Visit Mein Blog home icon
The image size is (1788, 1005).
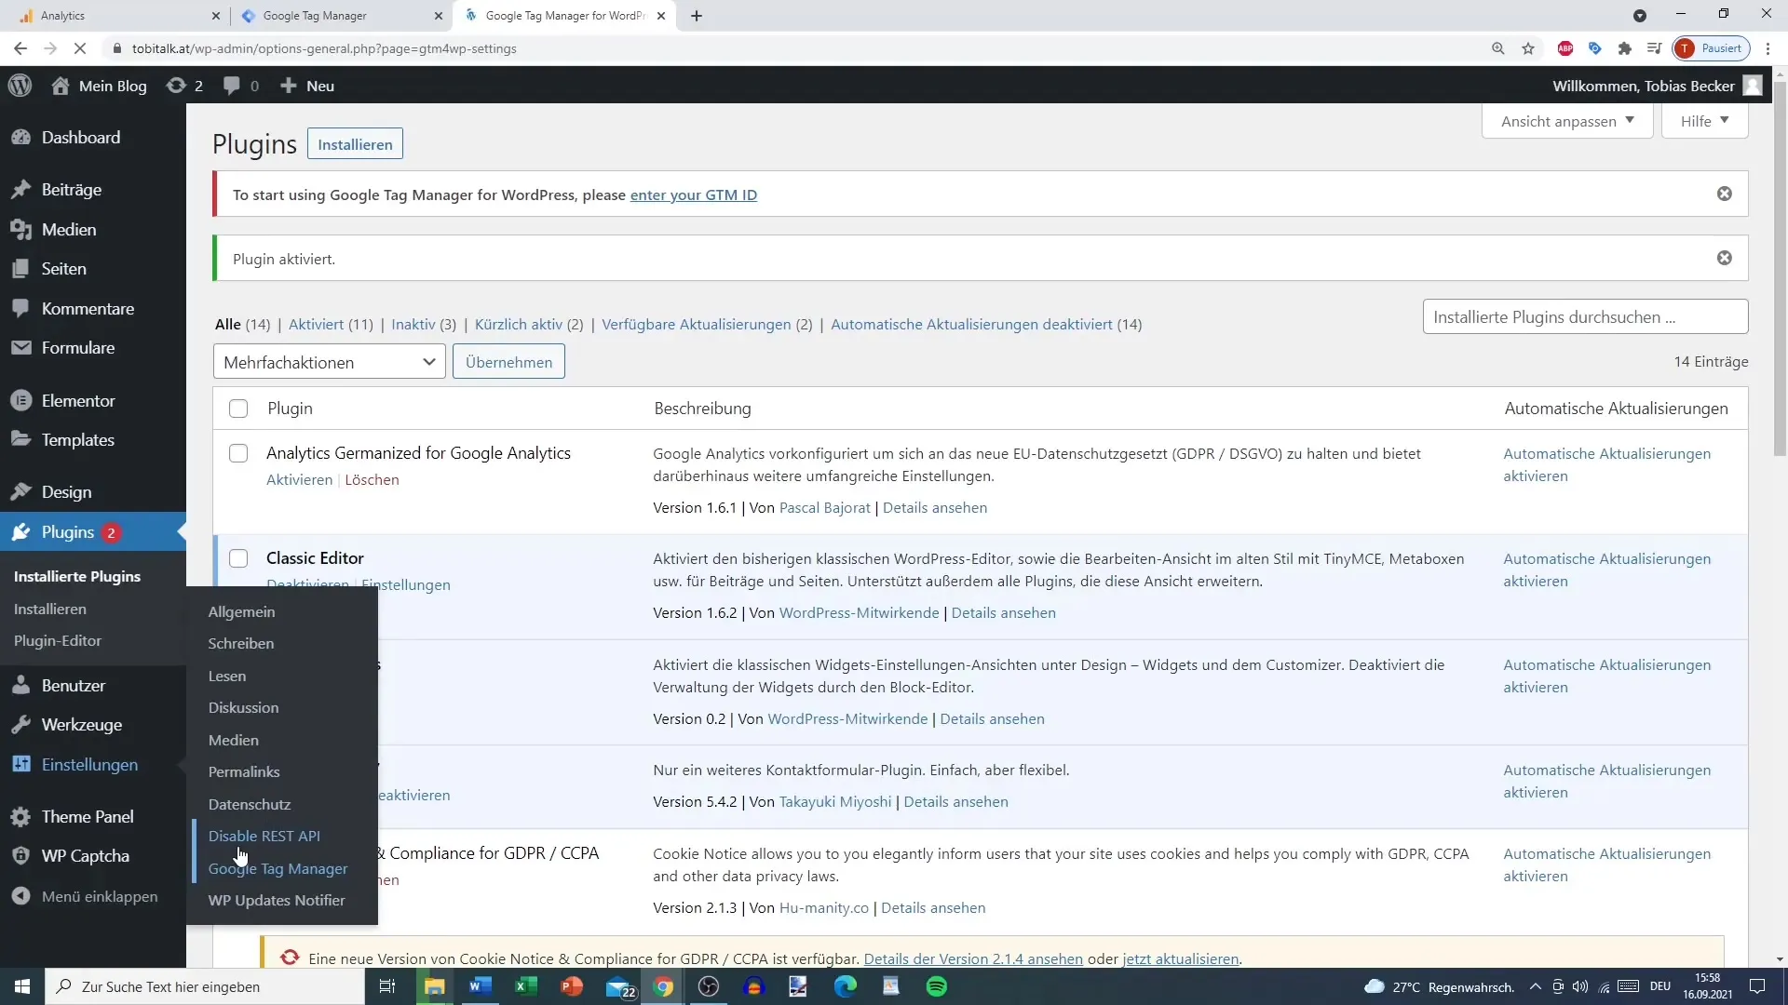point(61,86)
